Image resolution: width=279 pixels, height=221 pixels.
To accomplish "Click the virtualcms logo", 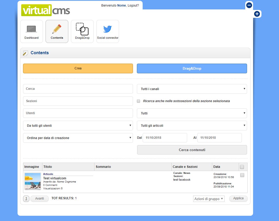I will click(x=46, y=10).
